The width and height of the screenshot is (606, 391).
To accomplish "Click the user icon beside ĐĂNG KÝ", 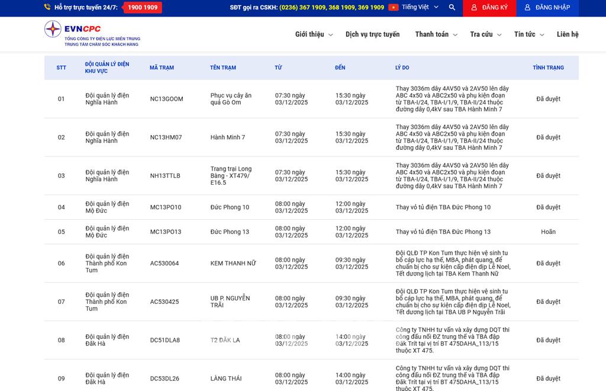I will [473, 8].
